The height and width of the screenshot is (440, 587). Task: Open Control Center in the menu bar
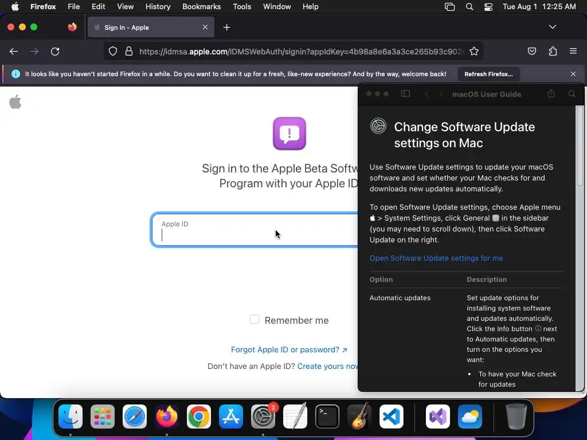(488, 7)
